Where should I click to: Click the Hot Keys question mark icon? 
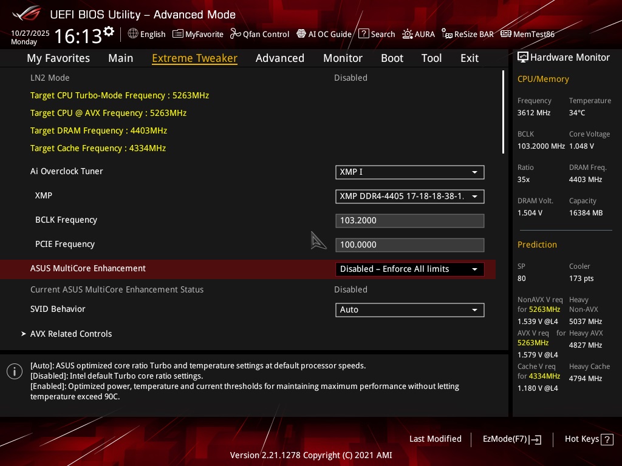pos(607,439)
